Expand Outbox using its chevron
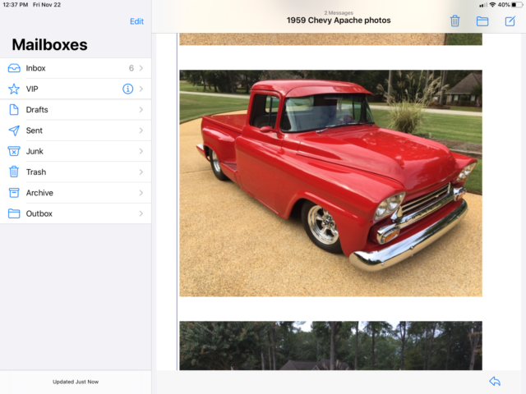This screenshot has height=394, width=526. (141, 213)
